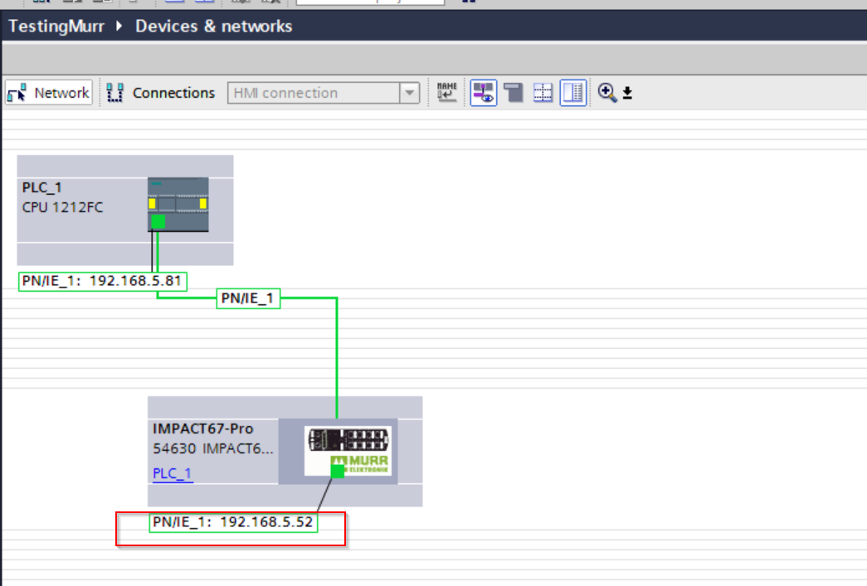Screen dimensions: 867x586
Task: Click Devices & networks in the breadcrumb
Action: click(x=214, y=26)
